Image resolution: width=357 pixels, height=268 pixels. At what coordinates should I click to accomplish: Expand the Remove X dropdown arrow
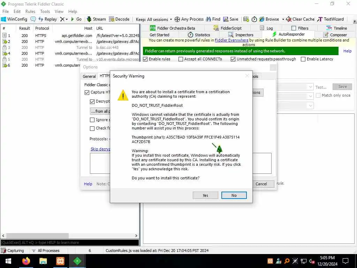[67, 20]
